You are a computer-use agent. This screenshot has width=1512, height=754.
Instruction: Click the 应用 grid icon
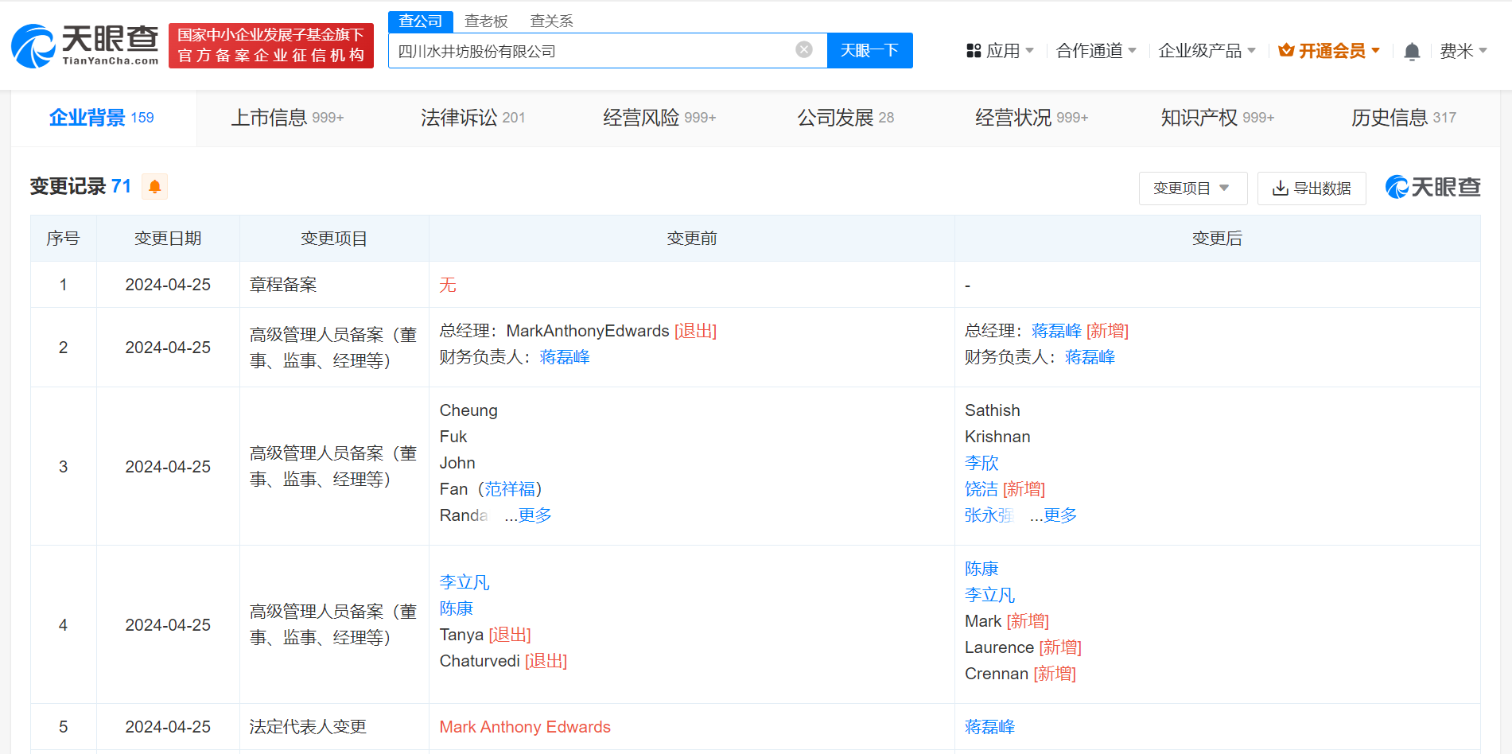click(974, 51)
